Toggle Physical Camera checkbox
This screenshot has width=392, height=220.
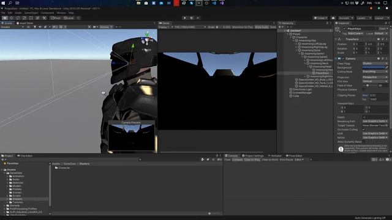click(364, 90)
